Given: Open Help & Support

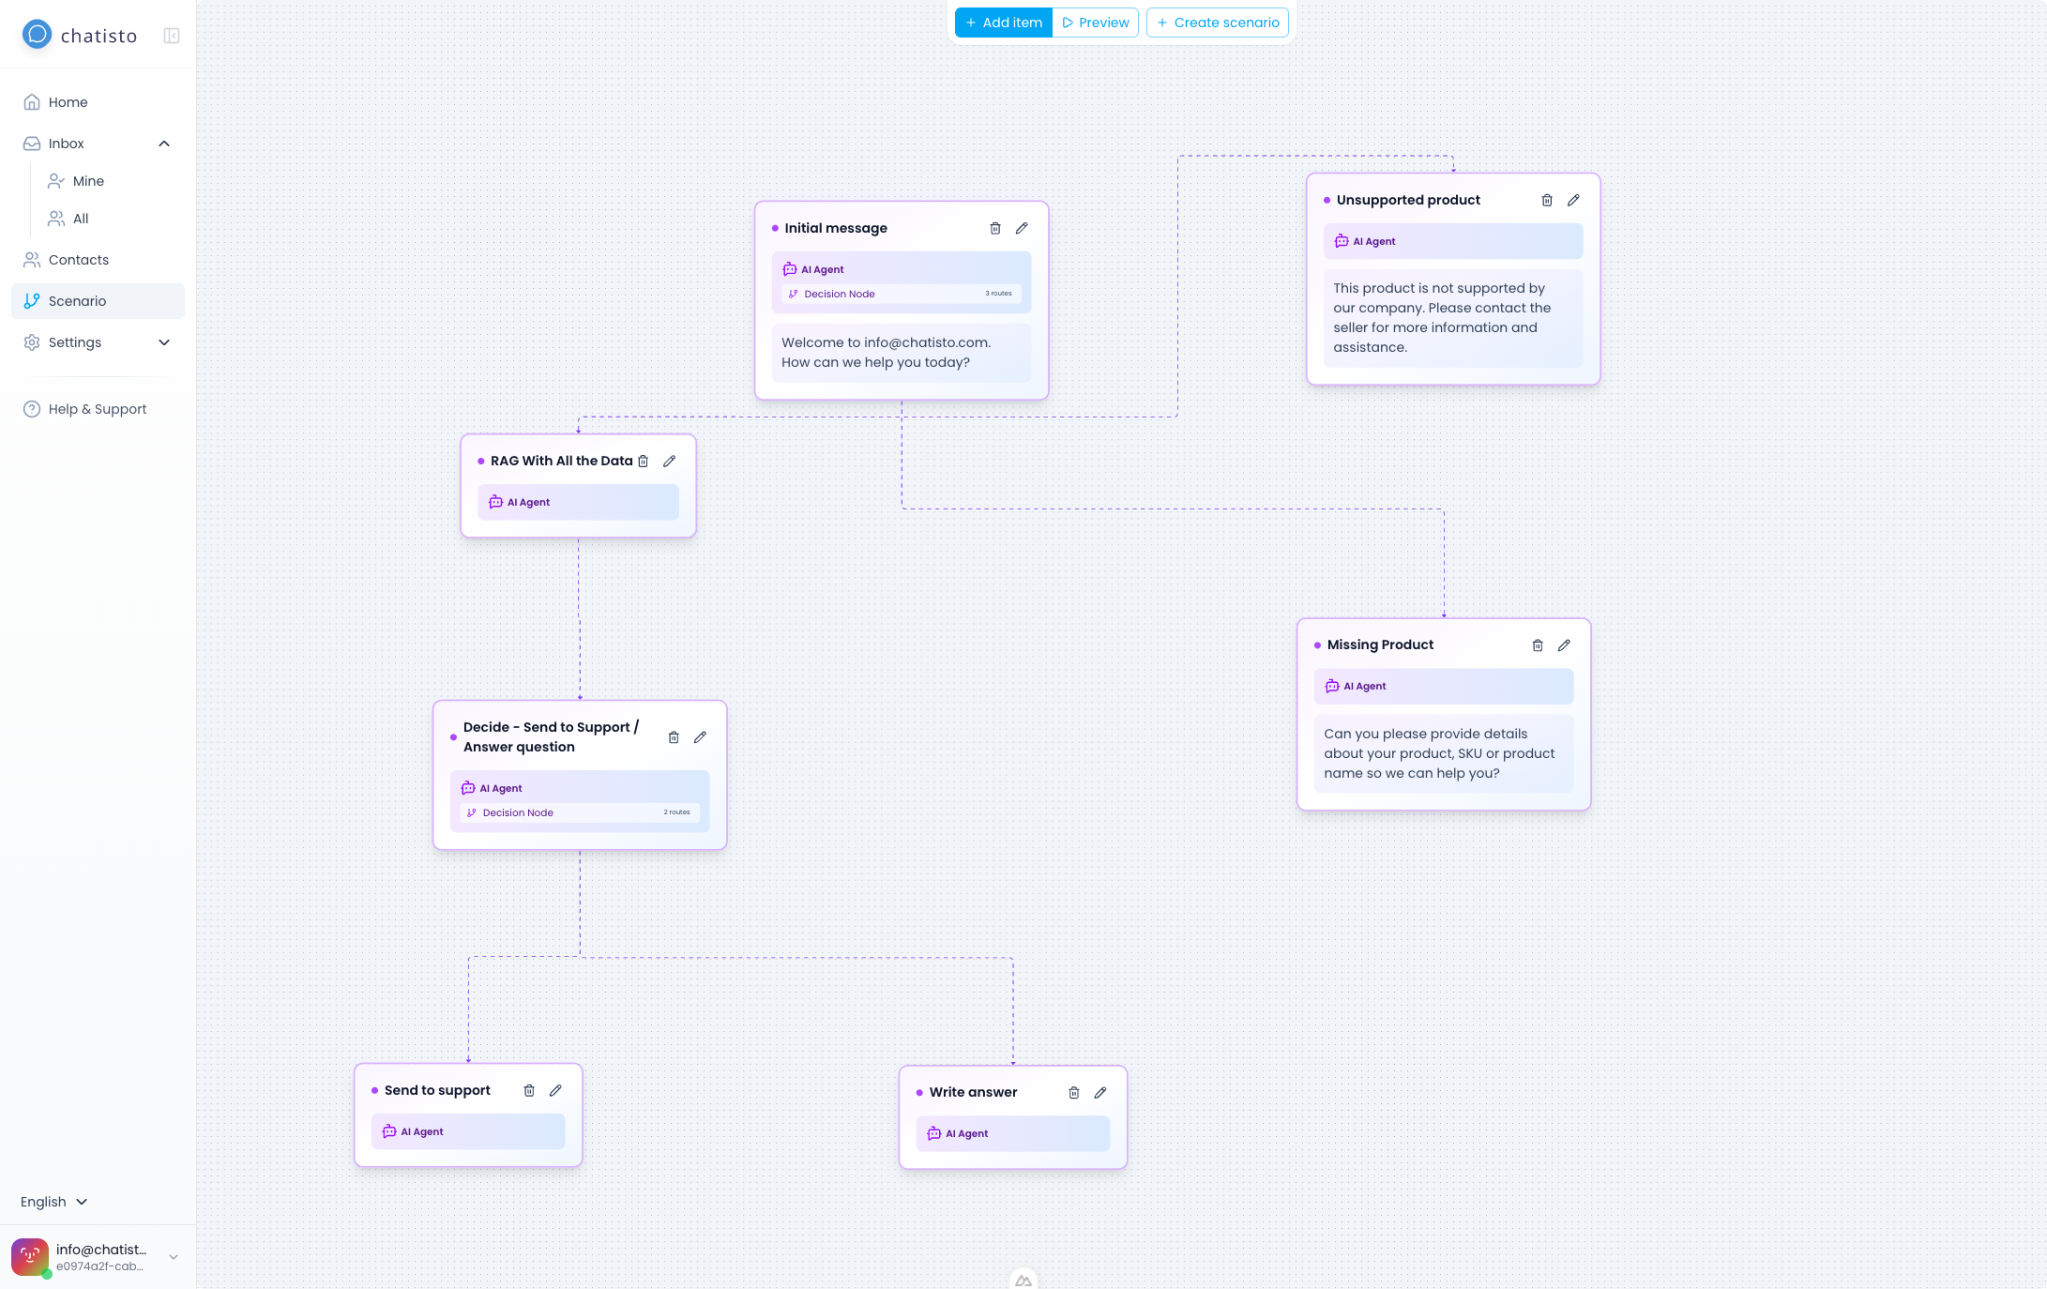Looking at the screenshot, I should click(98, 409).
